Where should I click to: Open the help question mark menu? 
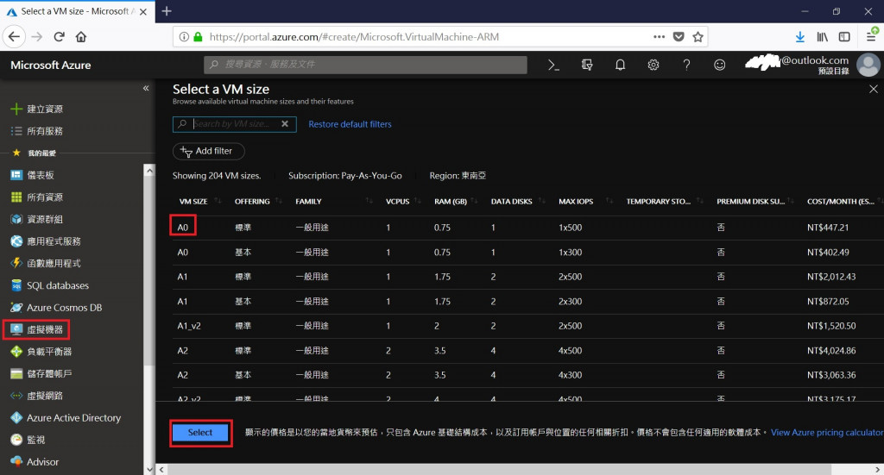click(x=686, y=66)
